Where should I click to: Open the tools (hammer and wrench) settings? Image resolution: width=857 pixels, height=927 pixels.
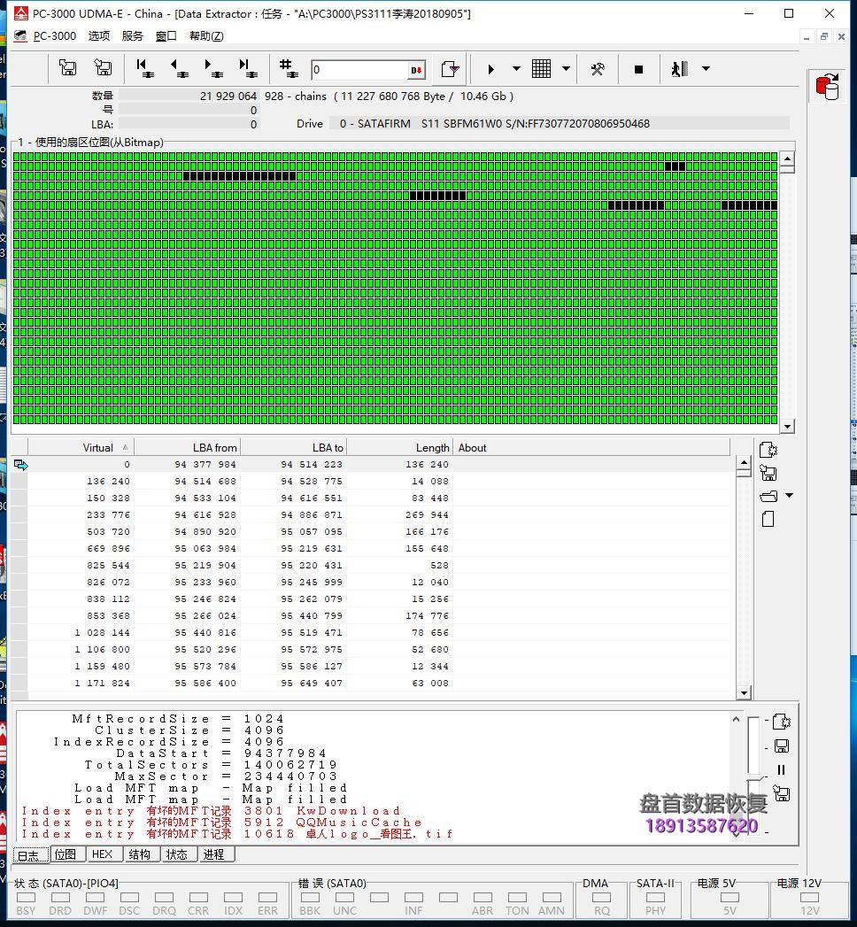598,69
